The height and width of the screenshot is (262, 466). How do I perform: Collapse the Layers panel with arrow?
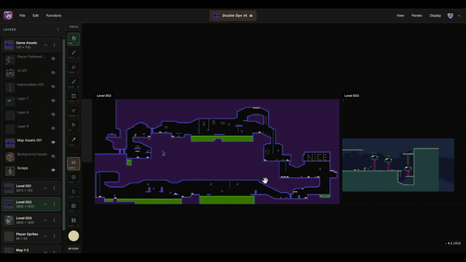point(58,30)
